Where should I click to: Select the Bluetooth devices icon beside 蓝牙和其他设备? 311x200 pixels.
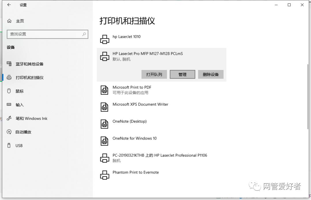(x=9, y=64)
